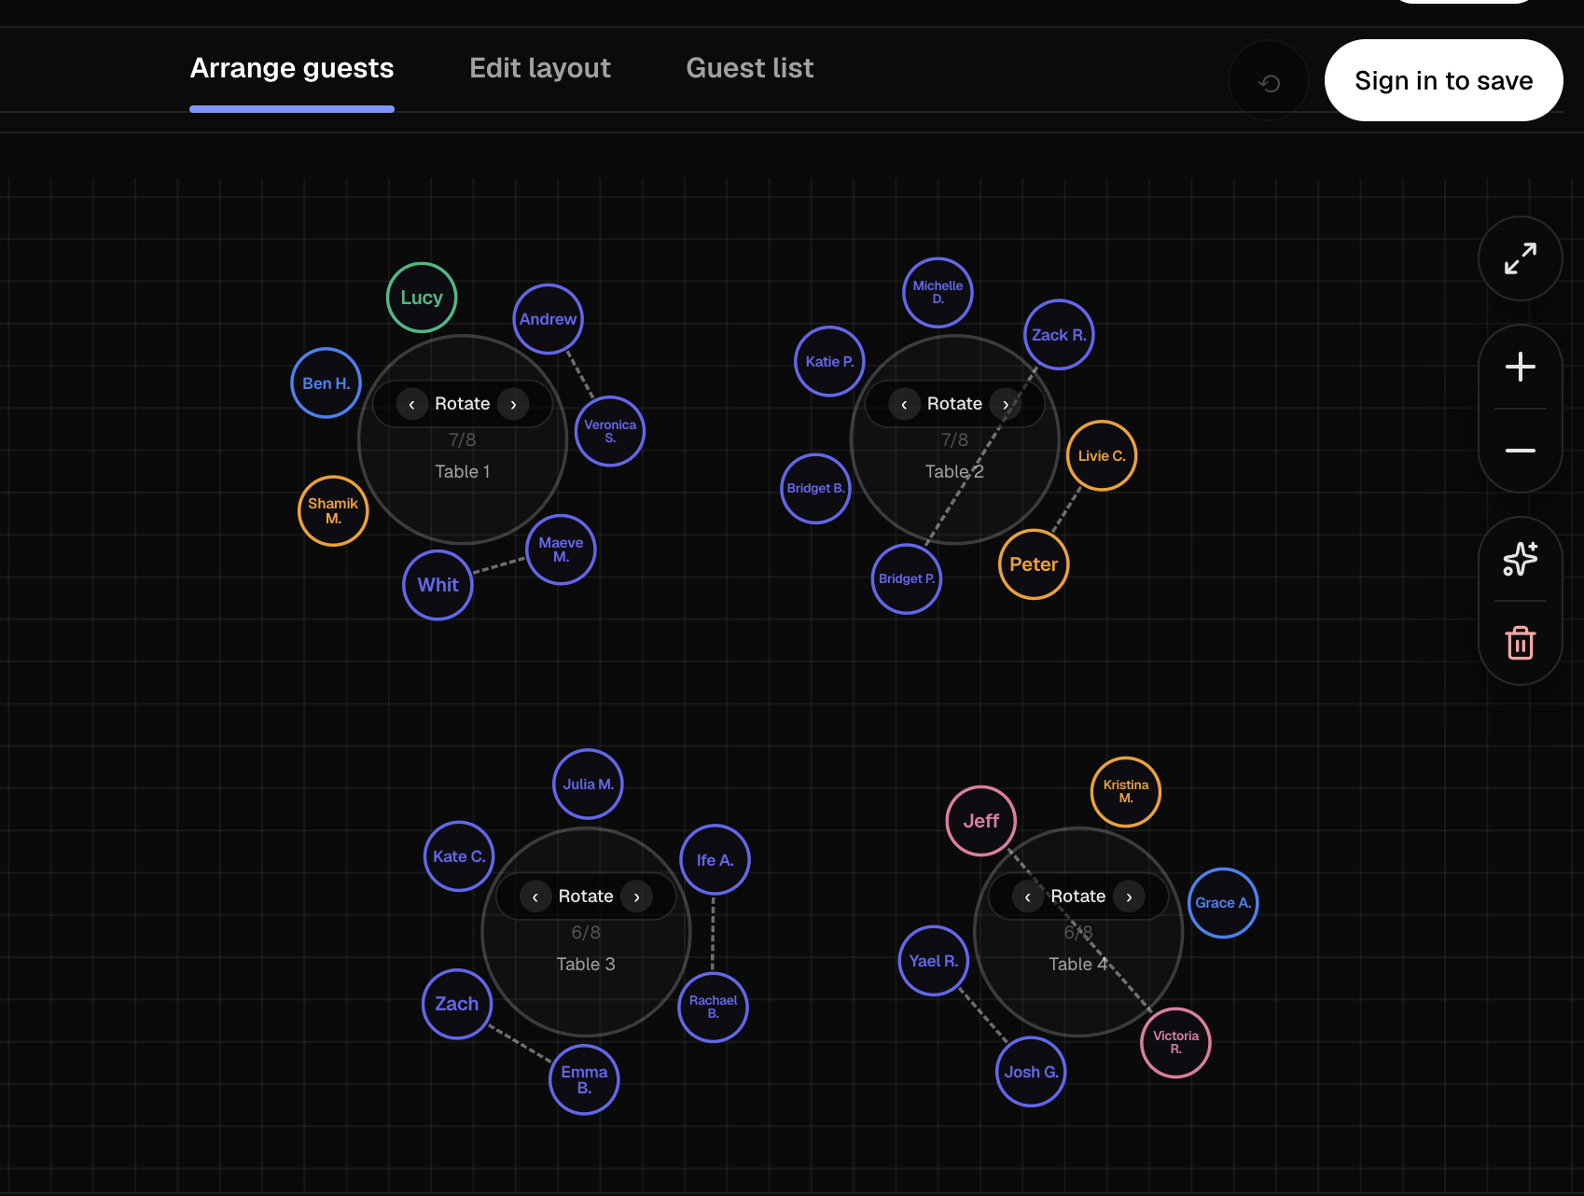Viewport: 1584px width, 1196px height.
Task: Select the Emma B. guest bubble
Action: point(584,1079)
